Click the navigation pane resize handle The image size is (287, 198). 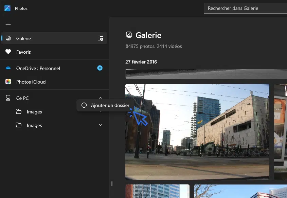111,184
